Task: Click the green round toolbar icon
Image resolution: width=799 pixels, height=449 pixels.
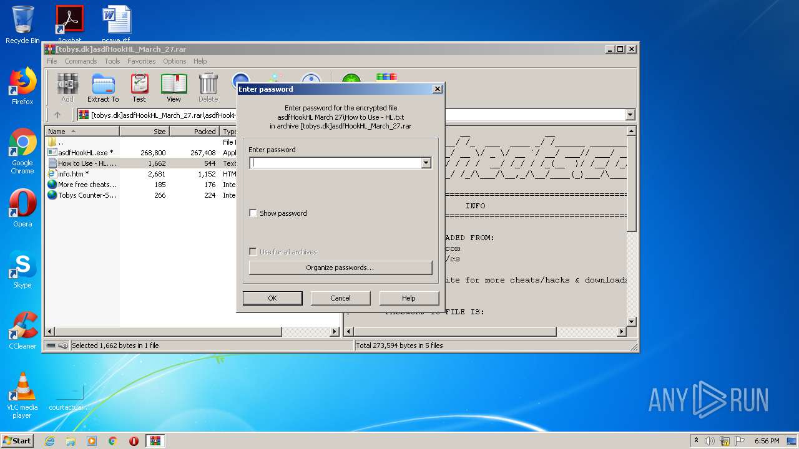Action: [x=351, y=80]
